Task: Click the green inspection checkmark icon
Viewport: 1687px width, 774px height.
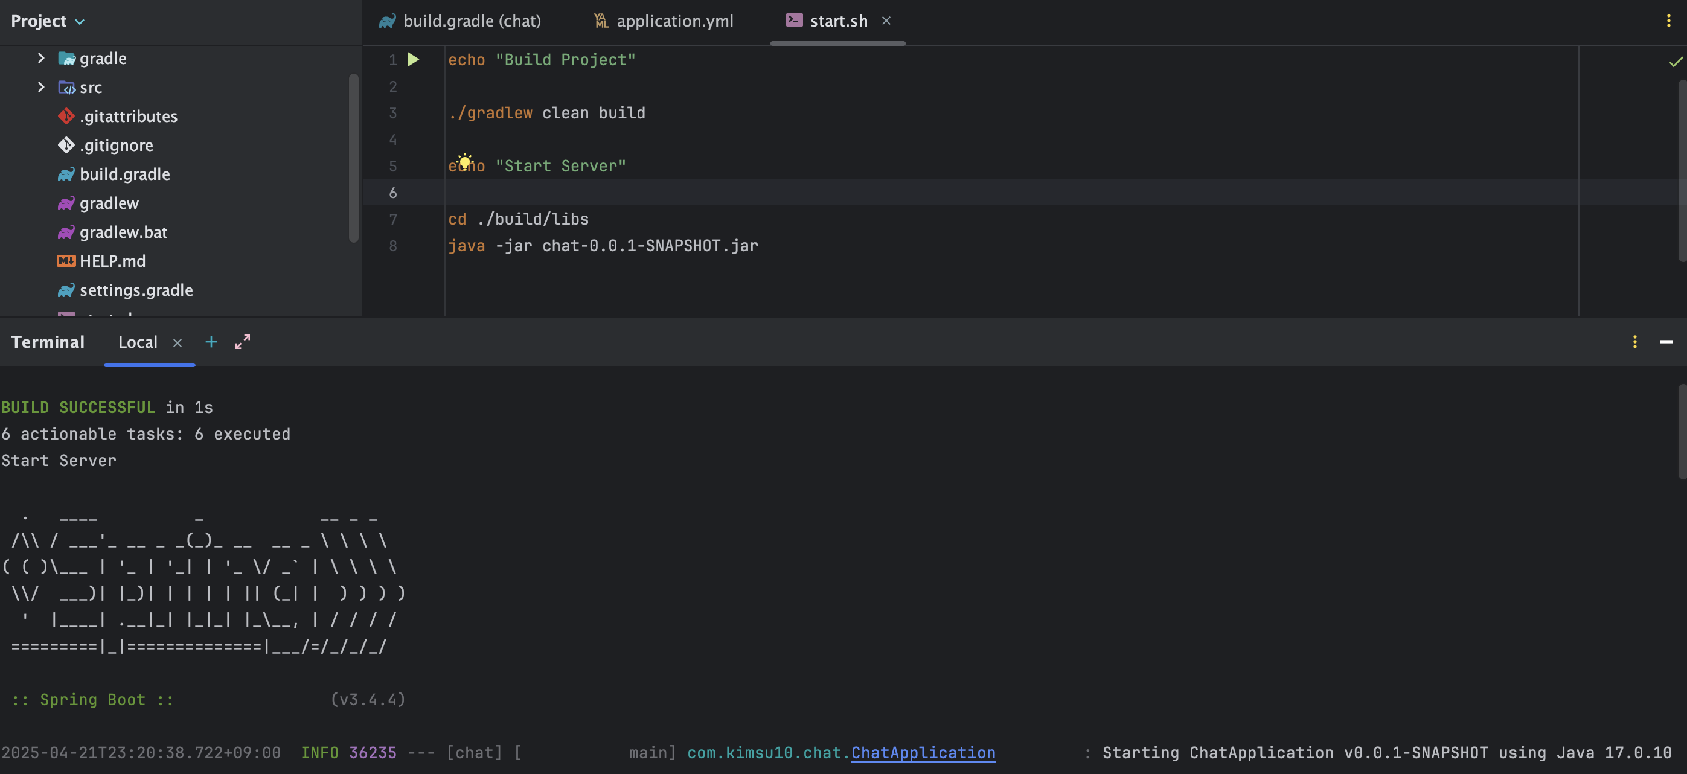Action: [1675, 62]
